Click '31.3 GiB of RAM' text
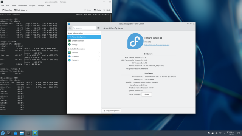The height and width of the screenshot is (136, 242). point(147,79)
